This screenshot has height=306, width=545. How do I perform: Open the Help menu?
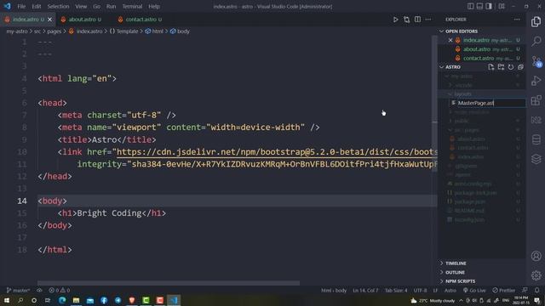[x=154, y=6]
